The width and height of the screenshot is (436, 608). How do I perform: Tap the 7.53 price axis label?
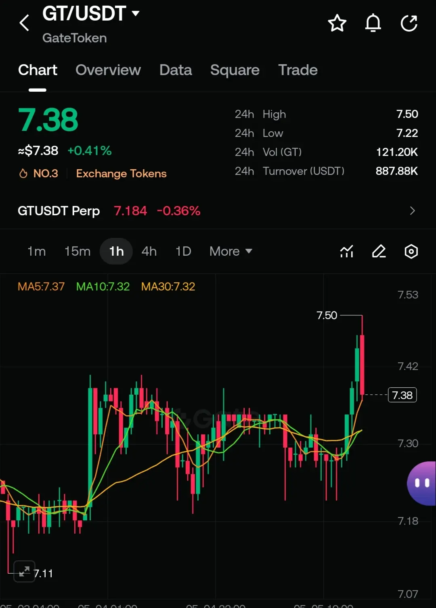(x=408, y=295)
